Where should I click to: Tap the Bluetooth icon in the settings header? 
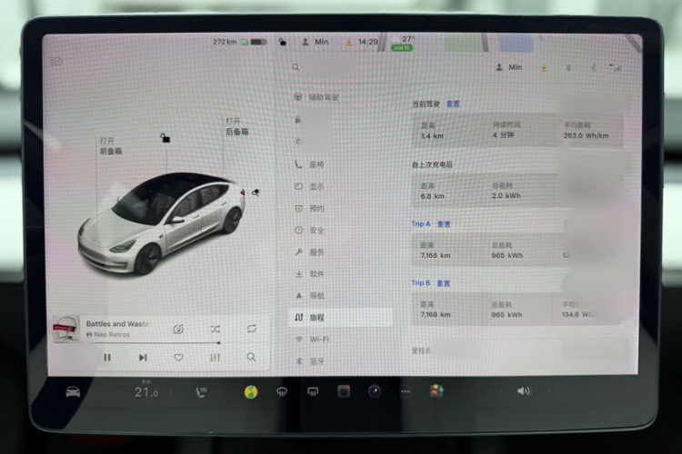pos(593,68)
